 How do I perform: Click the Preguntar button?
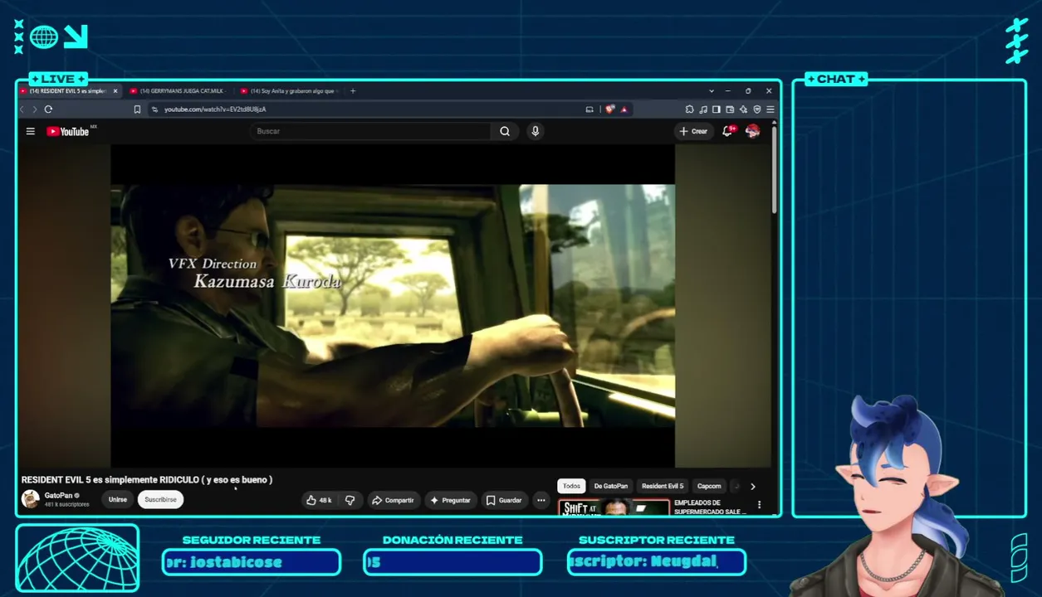[450, 500]
